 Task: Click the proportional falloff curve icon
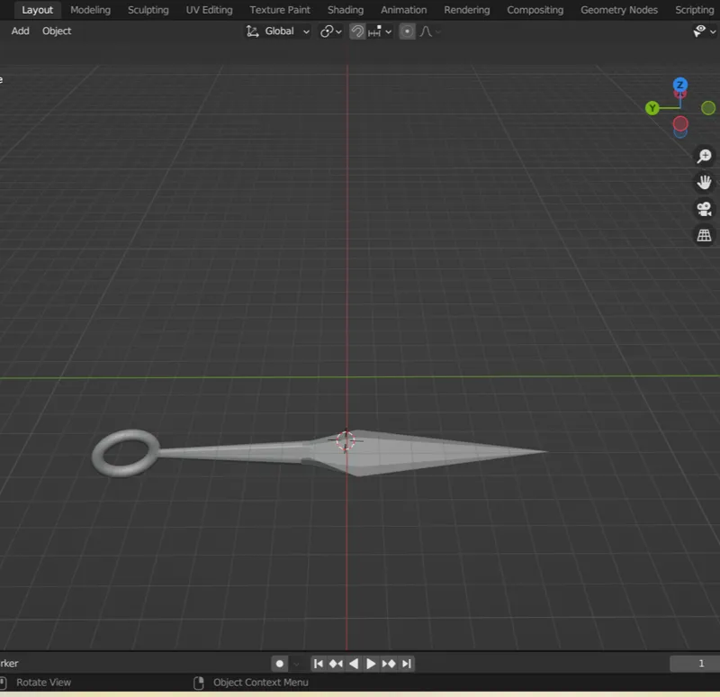(x=426, y=32)
